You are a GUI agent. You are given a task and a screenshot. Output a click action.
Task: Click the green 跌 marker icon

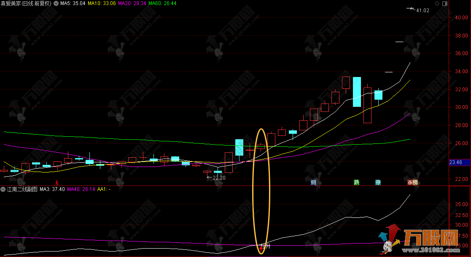pyautogui.click(x=357, y=183)
